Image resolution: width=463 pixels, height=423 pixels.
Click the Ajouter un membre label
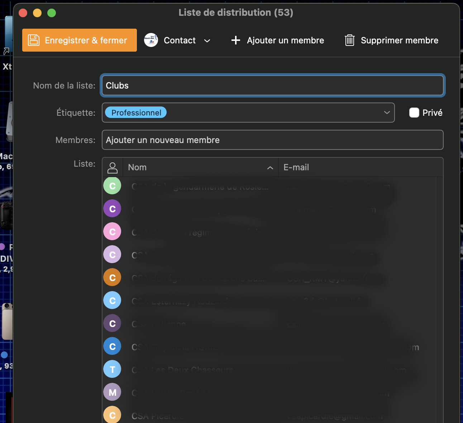coord(285,40)
